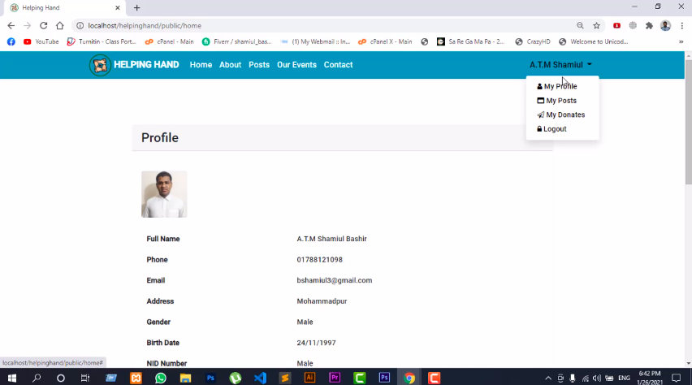Reload the page via refresh icon

[x=43, y=26]
